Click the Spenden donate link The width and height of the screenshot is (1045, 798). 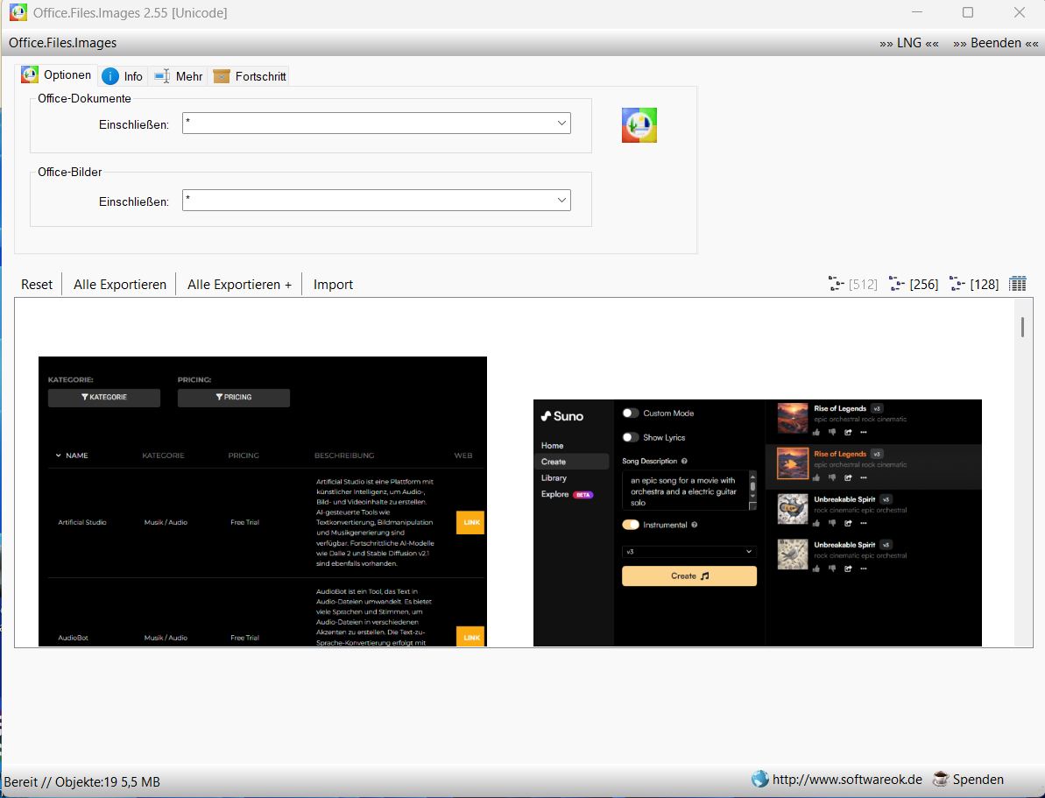coord(978,780)
